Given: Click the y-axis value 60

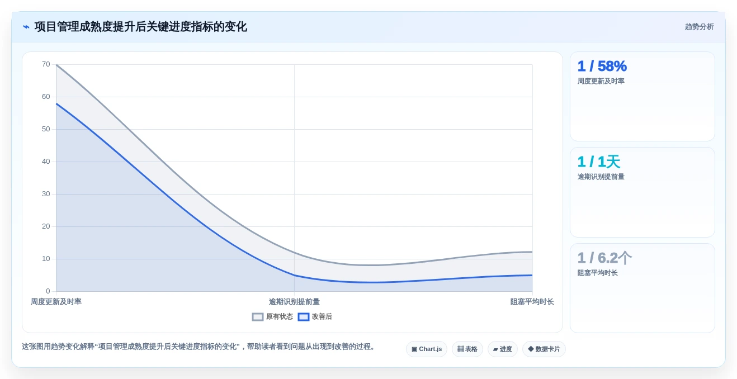Looking at the screenshot, I should coord(46,97).
